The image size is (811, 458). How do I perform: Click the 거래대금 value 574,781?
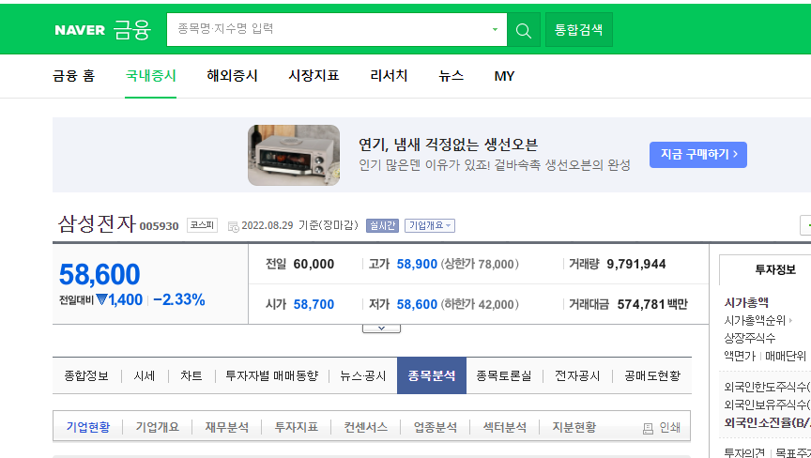pyautogui.click(x=640, y=304)
